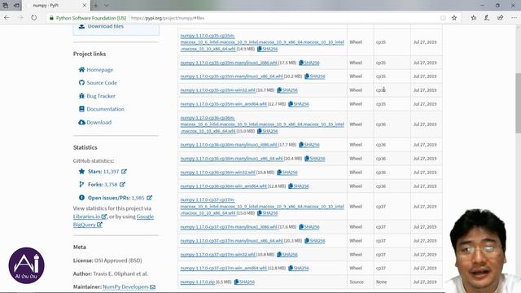Click the Open issues/PRs link
521x293 pixels.
pos(116,198)
